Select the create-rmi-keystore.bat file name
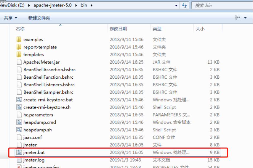This screenshot has width=253, height=168. tap(48, 100)
